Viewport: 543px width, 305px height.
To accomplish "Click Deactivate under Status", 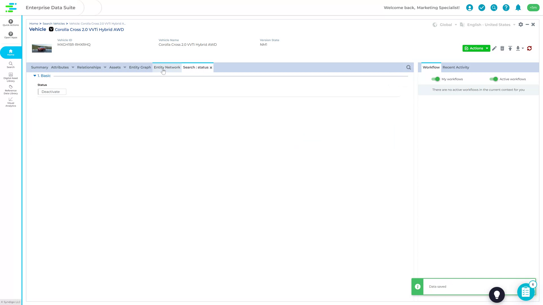I will 52,91.
